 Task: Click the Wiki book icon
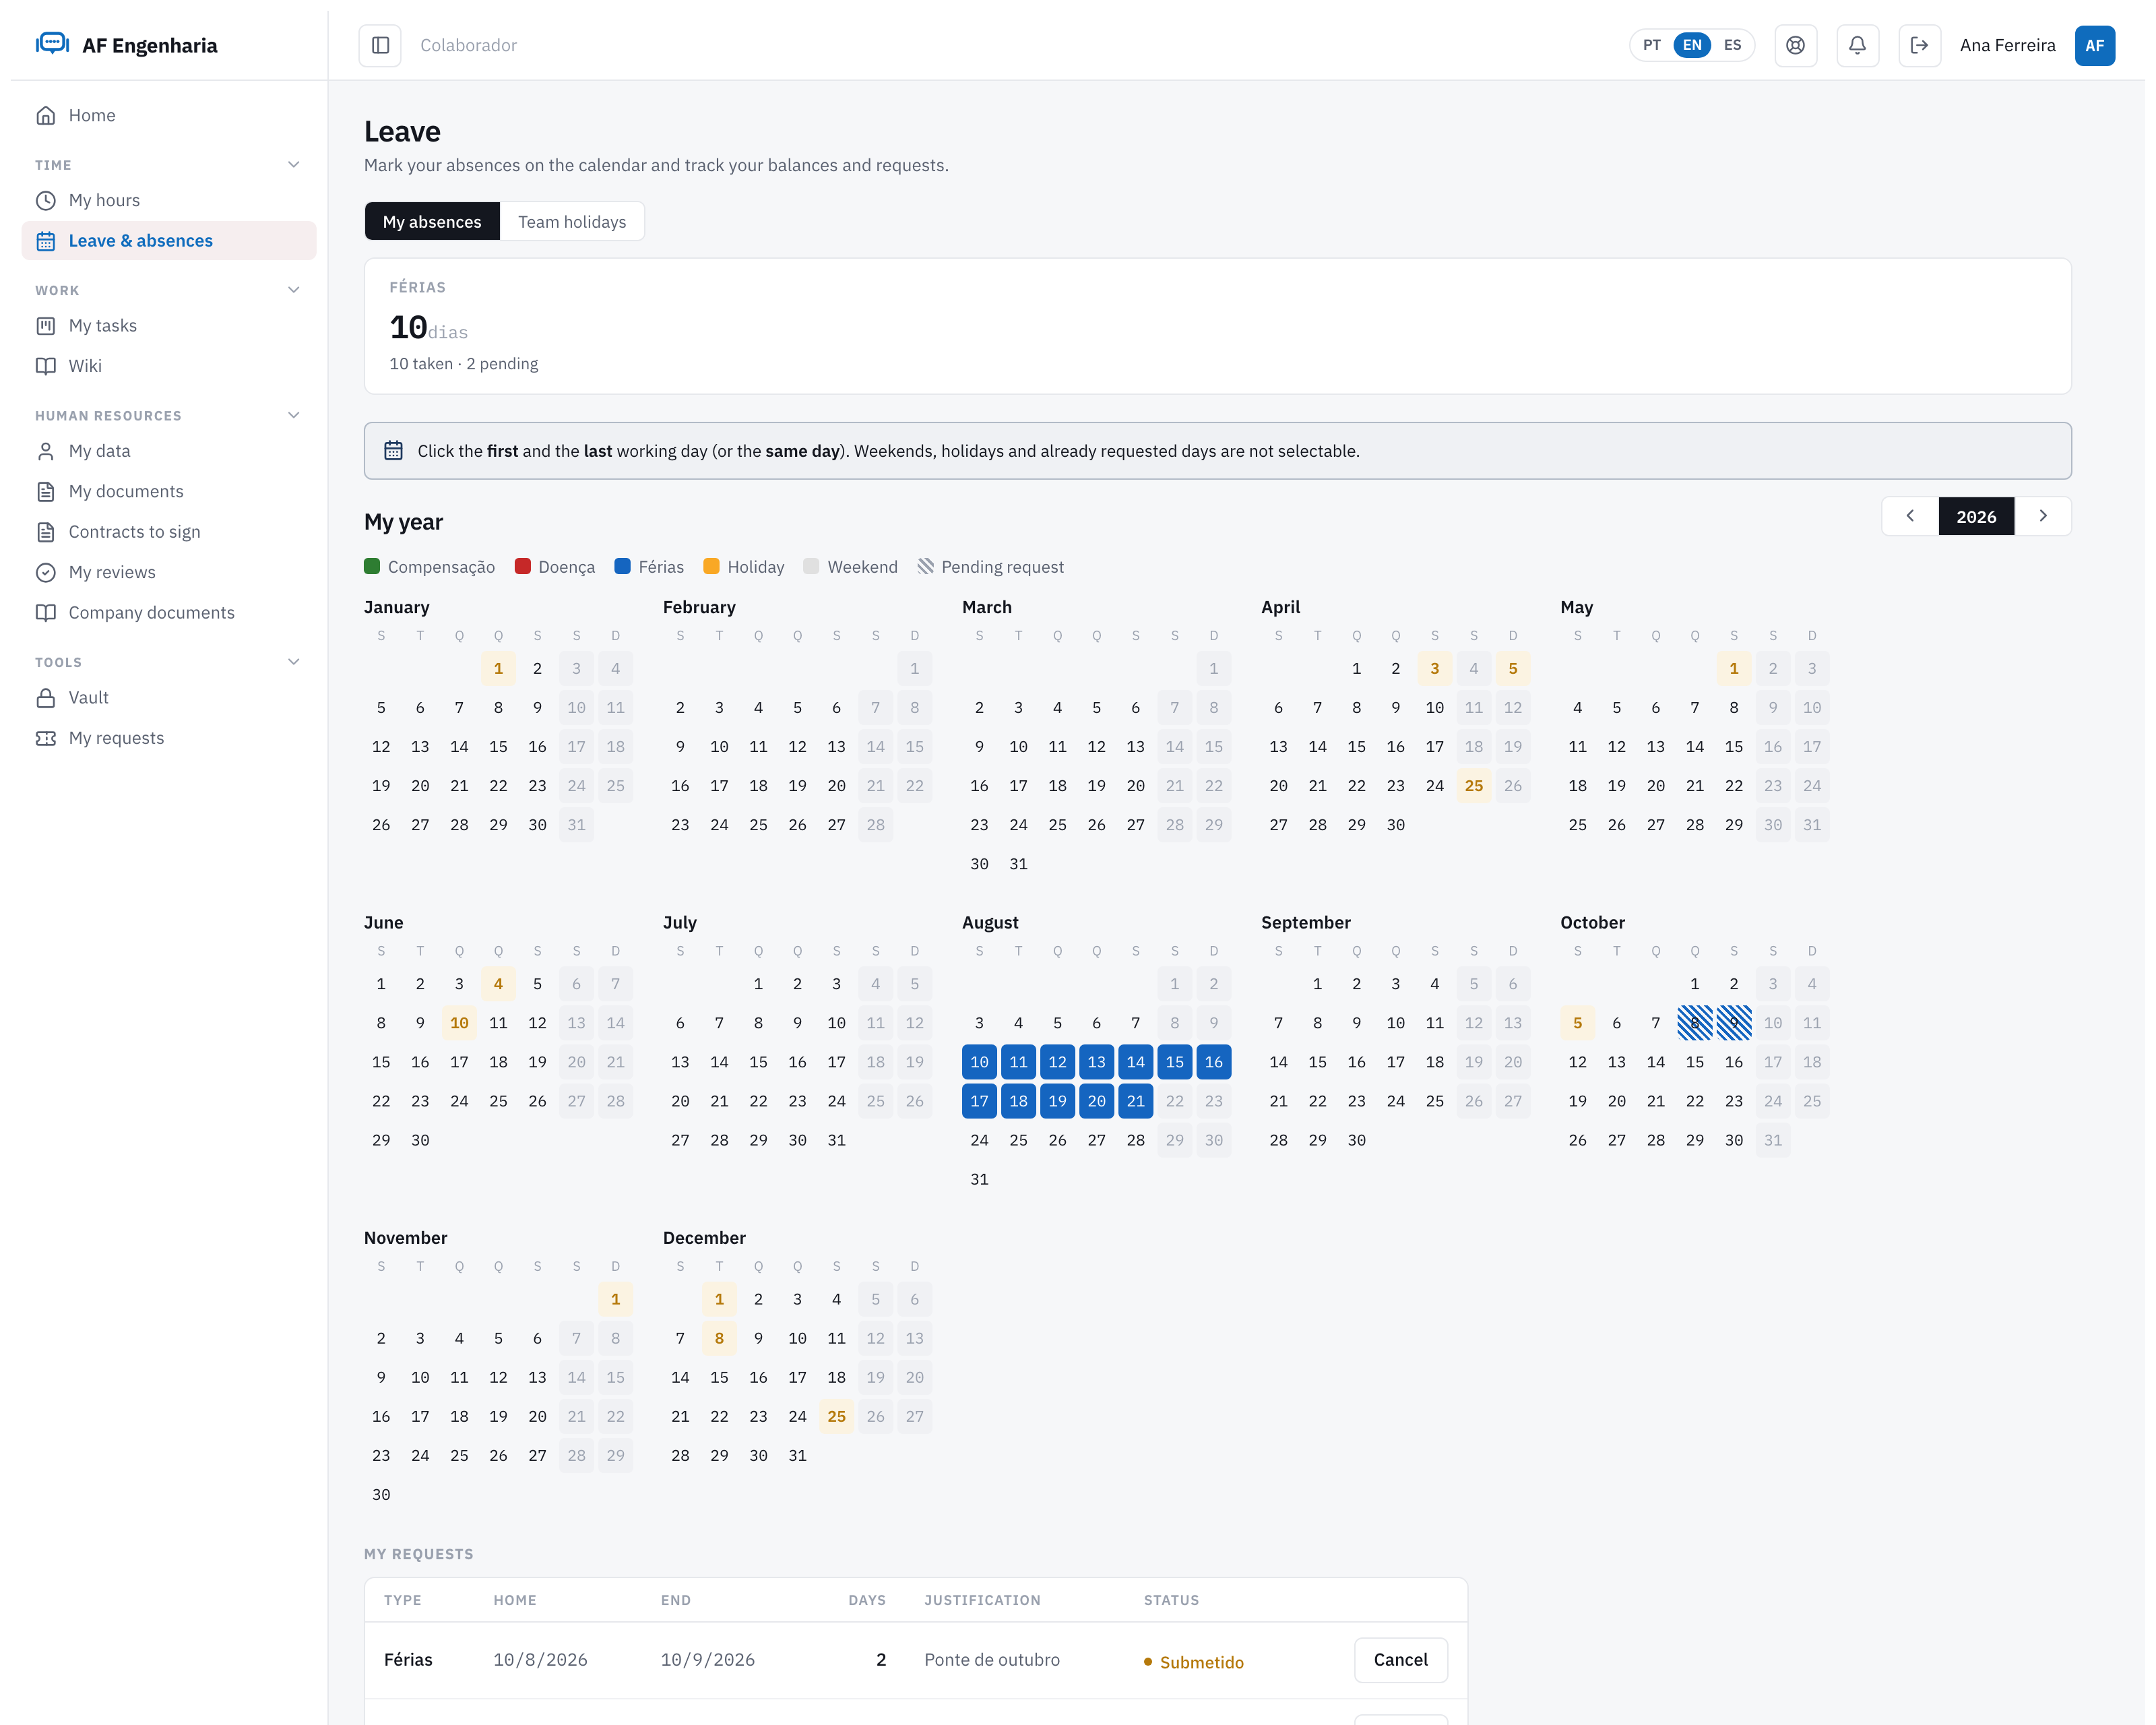coord(46,366)
